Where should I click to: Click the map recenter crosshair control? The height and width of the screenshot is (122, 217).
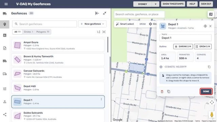pos(212,102)
